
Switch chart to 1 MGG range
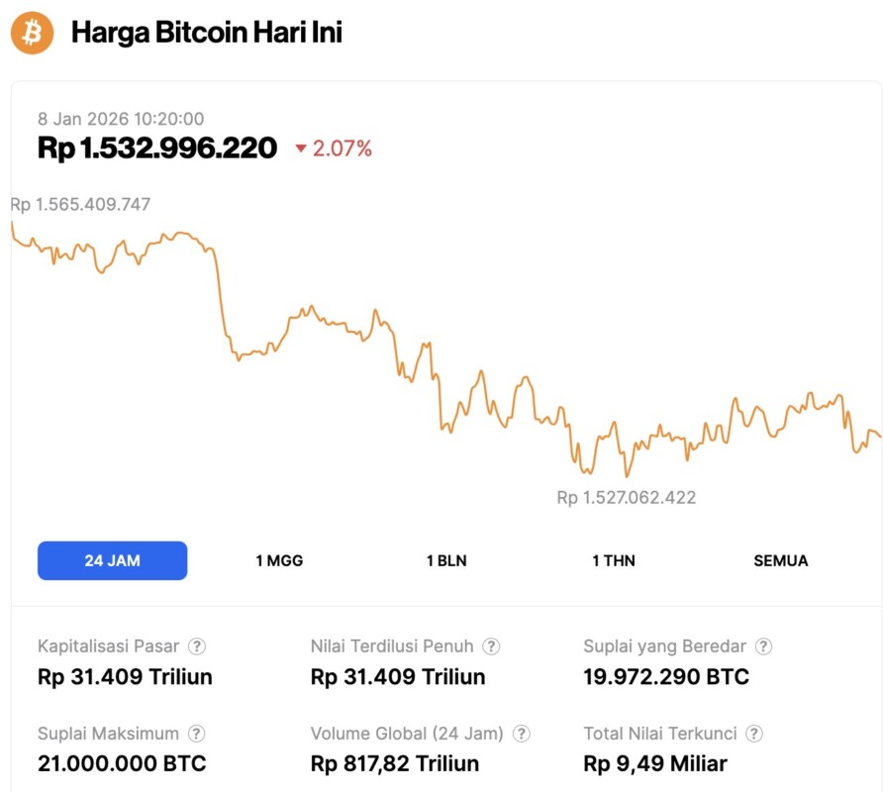click(x=279, y=560)
